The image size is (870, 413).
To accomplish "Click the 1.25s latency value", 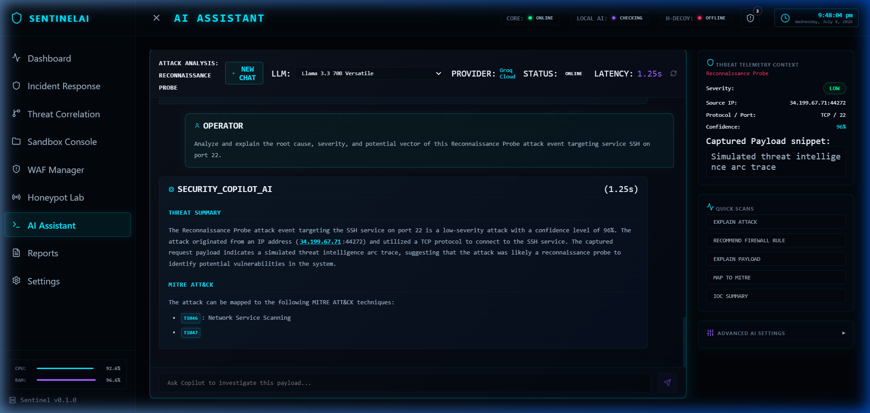I will tap(649, 74).
